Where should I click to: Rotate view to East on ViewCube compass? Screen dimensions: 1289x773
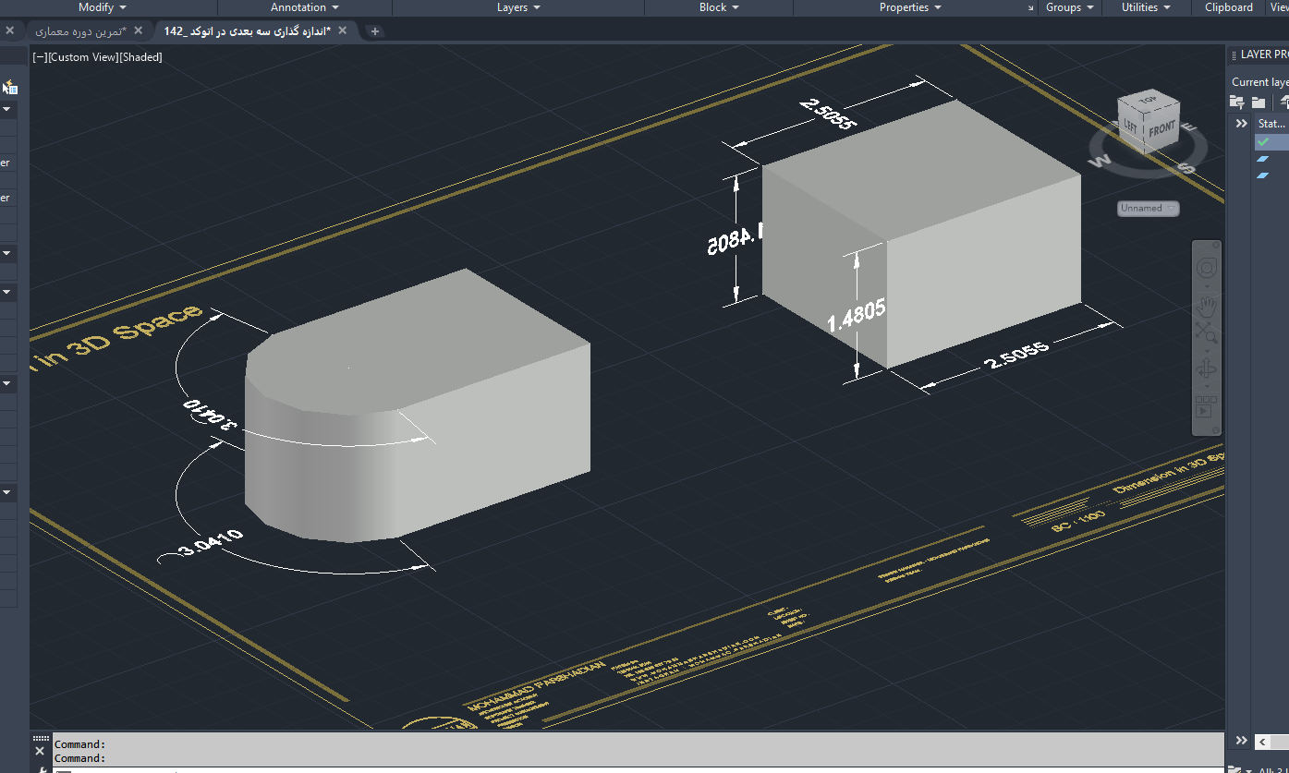click(1191, 127)
